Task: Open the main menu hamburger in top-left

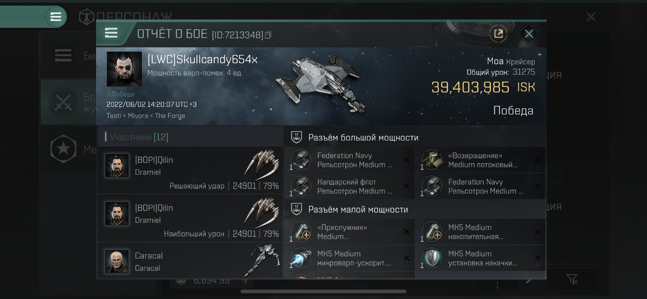Action: (x=56, y=17)
